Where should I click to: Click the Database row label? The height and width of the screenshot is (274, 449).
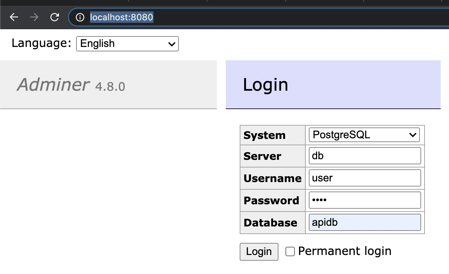(x=270, y=223)
